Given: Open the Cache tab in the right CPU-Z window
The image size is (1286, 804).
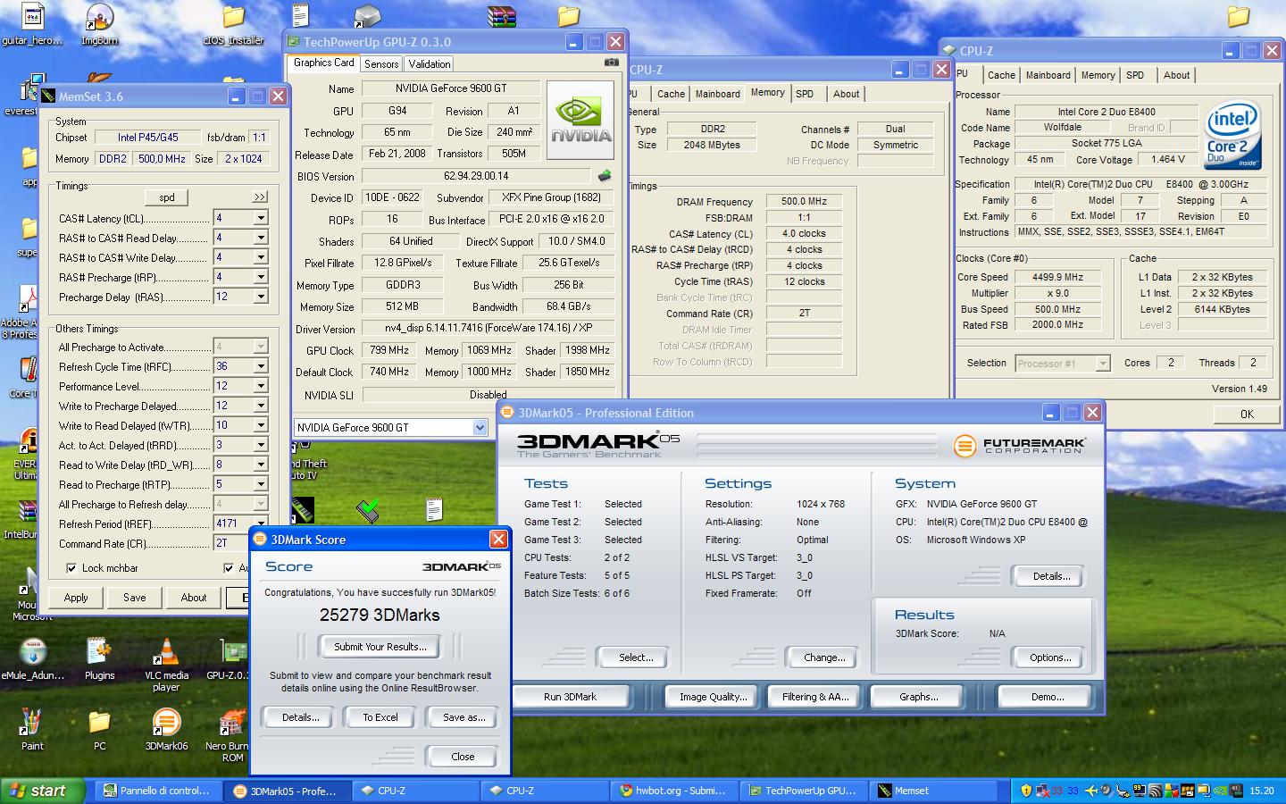Looking at the screenshot, I should pos(1001,76).
